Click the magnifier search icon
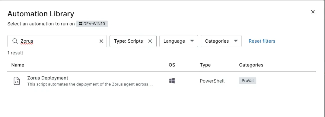 pos(15,41)
